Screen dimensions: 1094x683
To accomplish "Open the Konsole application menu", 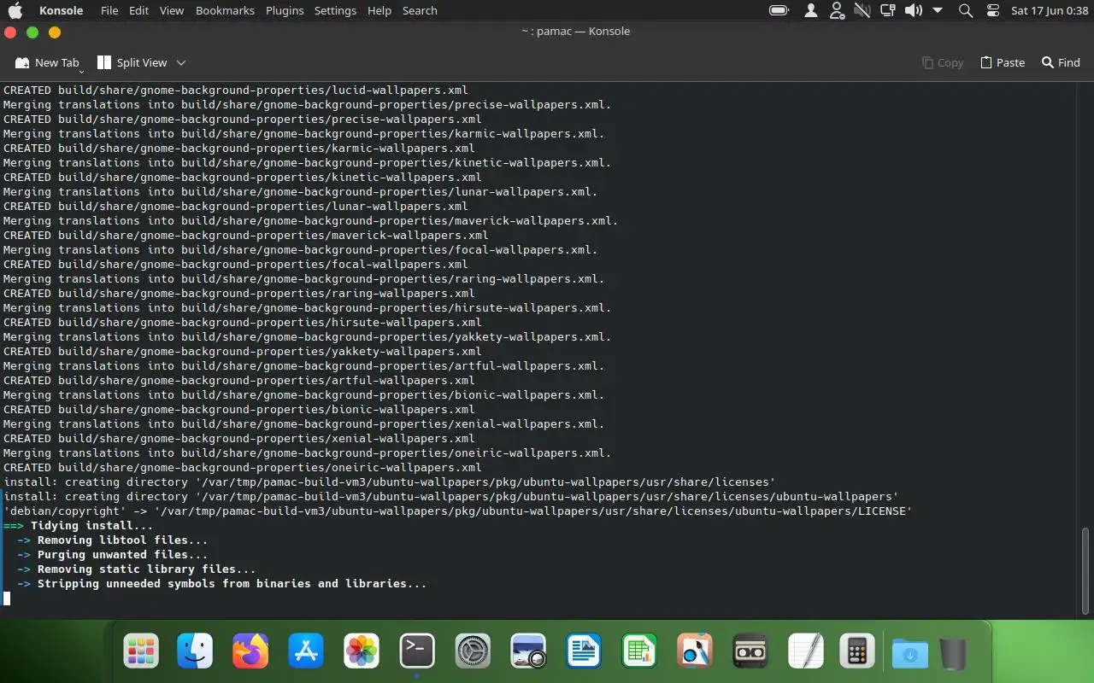I will [62, 10].
